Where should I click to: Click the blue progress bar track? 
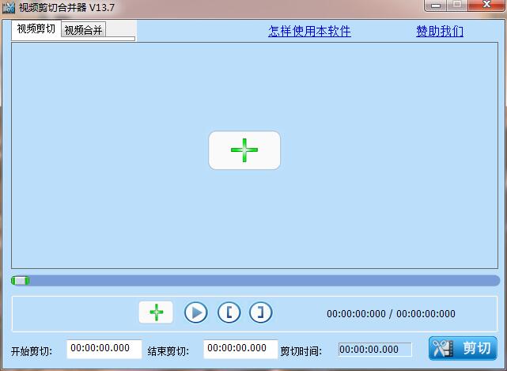coord(255,281)
